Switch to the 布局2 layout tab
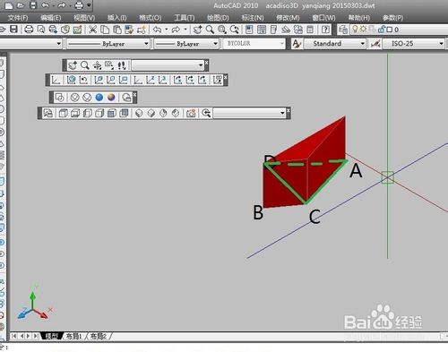 click(x=99, y=336)
